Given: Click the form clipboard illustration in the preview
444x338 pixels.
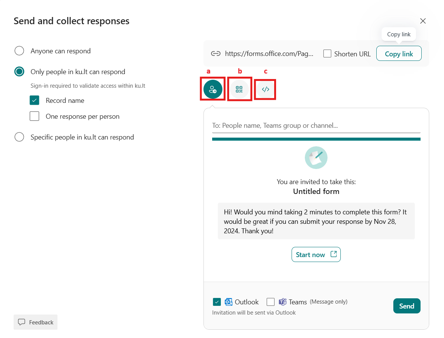Looking at the screenshot, I should pyautogui.click(x=316, y=158).
